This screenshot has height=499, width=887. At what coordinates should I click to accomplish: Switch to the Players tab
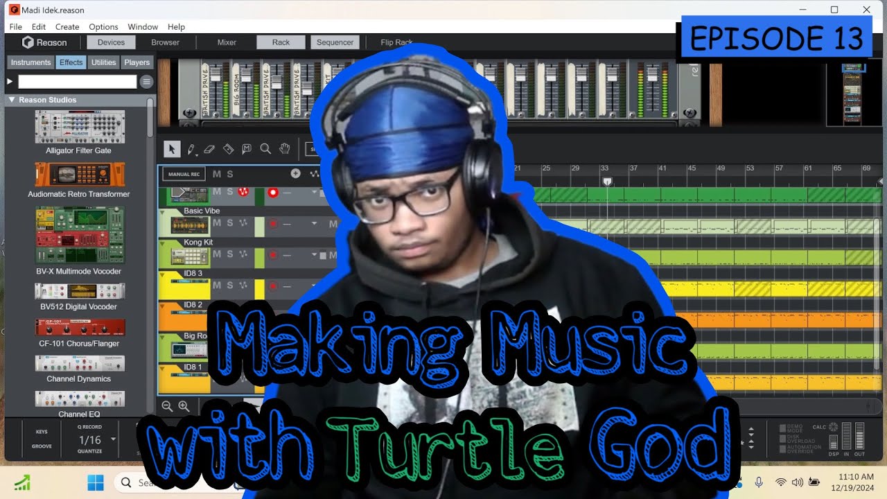tap(137, 62)
